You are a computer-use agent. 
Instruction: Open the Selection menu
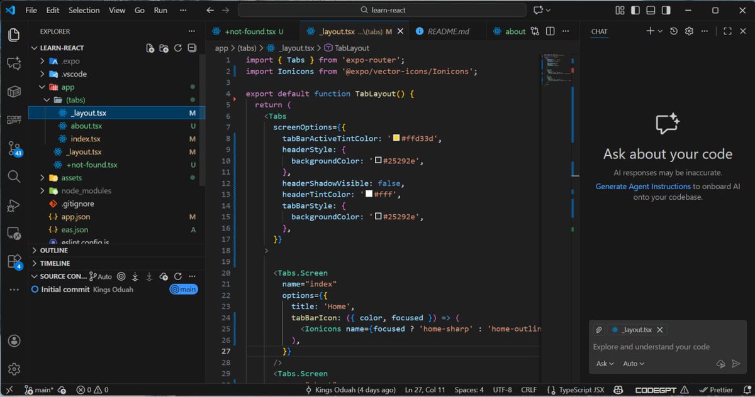[x=84, y=10]
